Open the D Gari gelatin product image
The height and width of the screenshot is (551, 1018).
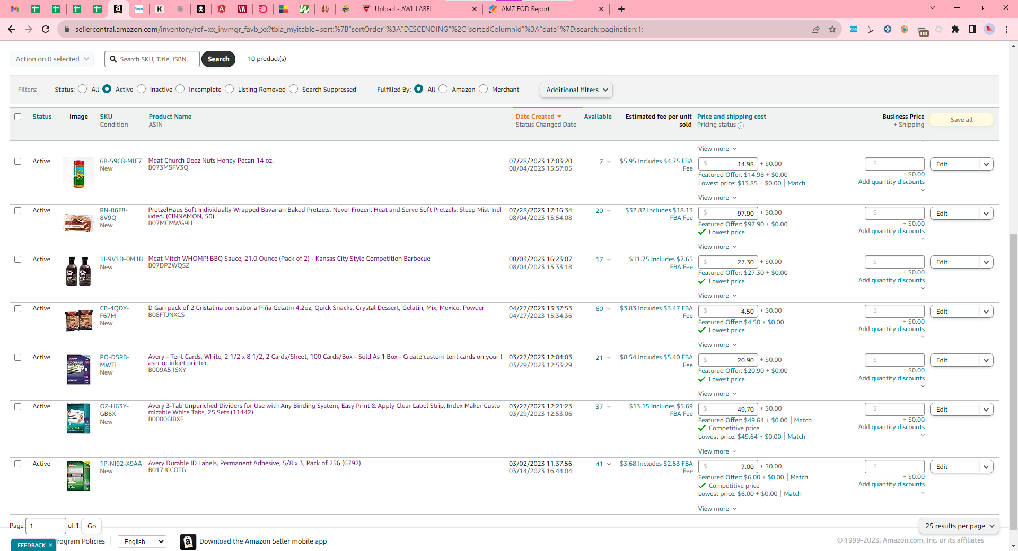[x=78, y=320]
